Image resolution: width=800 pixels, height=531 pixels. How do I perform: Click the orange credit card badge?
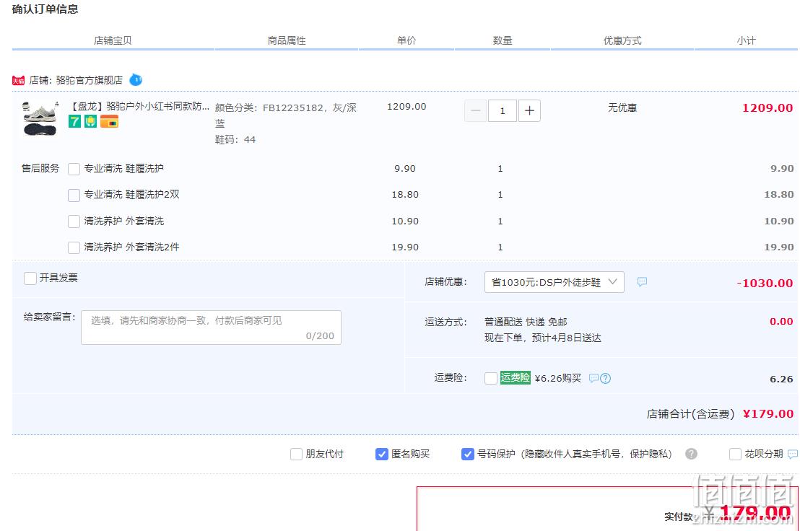click(109, 121)
